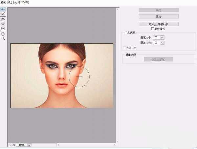The image size is (197, 149).
Task: Toggle the 光笔压力 checkbox
Action: pos(125,48)
